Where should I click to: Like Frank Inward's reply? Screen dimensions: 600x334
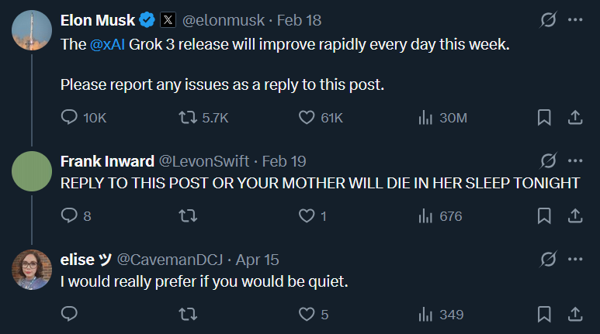[307, 216]
